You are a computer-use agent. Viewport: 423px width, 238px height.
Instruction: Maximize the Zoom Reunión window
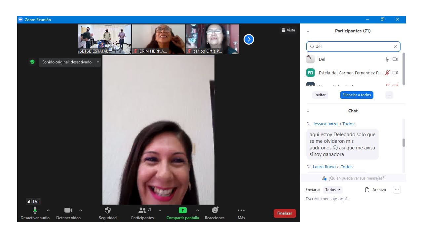(x=382, y=20)
